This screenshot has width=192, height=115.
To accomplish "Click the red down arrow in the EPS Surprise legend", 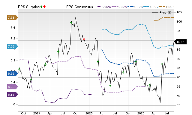I will click(44, 7).
